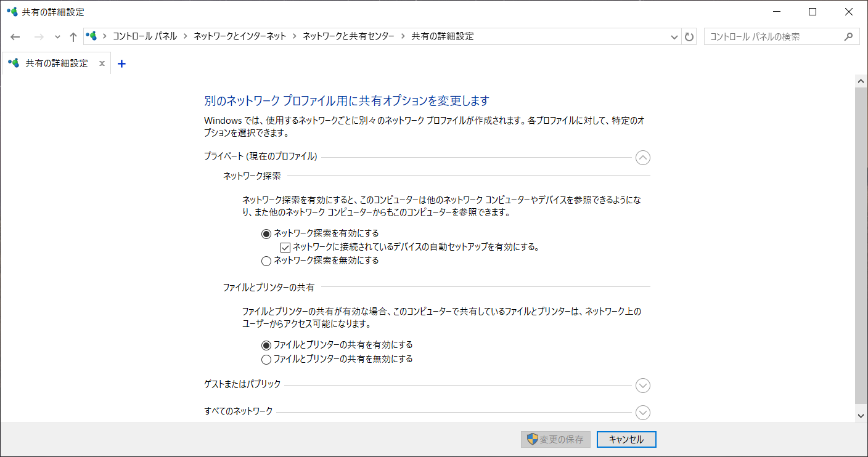This screenshot has height=457, width=868.
Task: Open a new tab with plus icon
Action: point(121,63)
